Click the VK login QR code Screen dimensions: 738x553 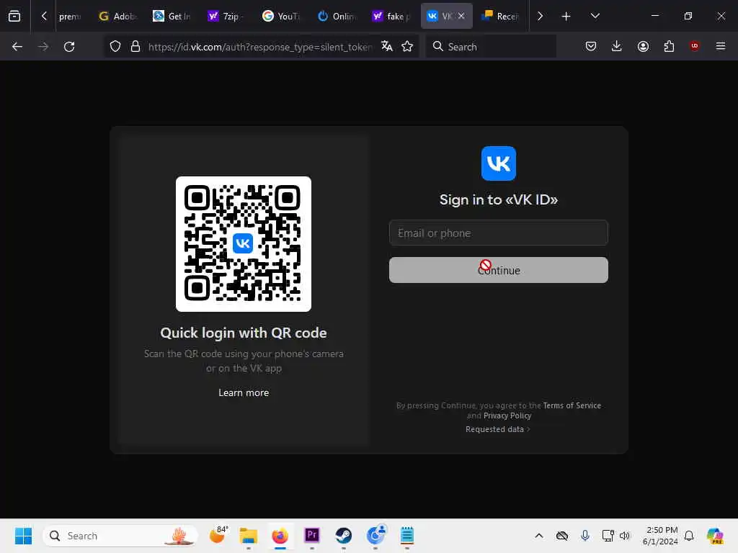click(x=244, y=243)
